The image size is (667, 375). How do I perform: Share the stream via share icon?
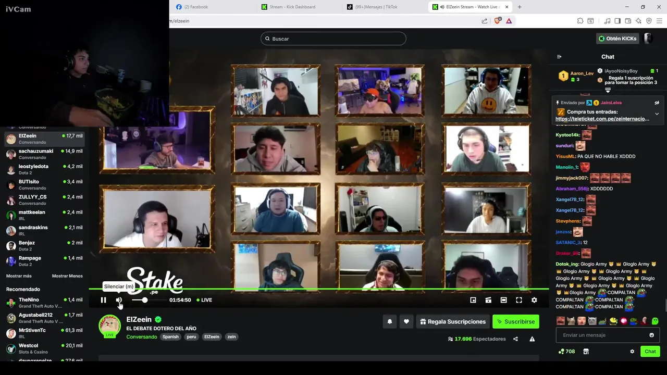(515, 339)
